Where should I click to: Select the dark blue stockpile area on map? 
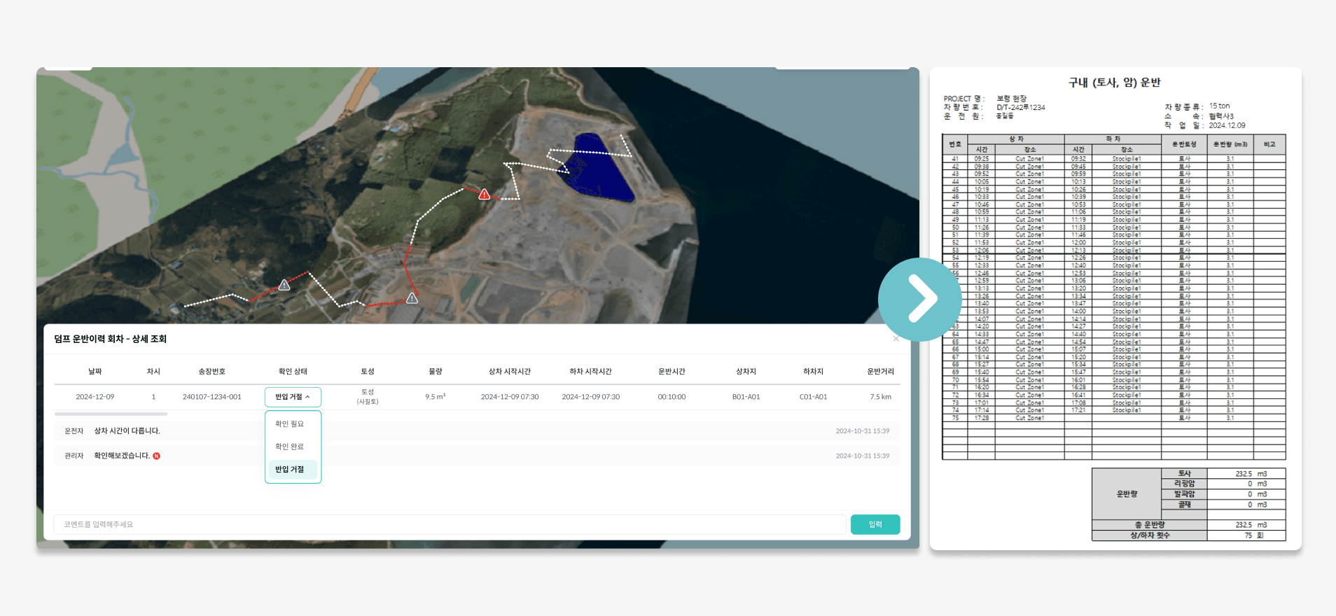(x=599, y=167)
